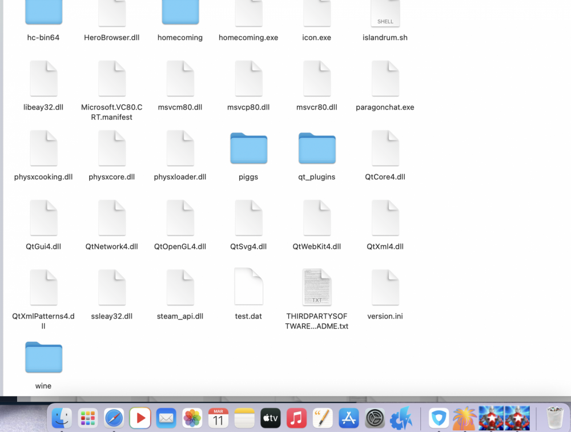Open the hc-bin64 folder

click(43, 14)
